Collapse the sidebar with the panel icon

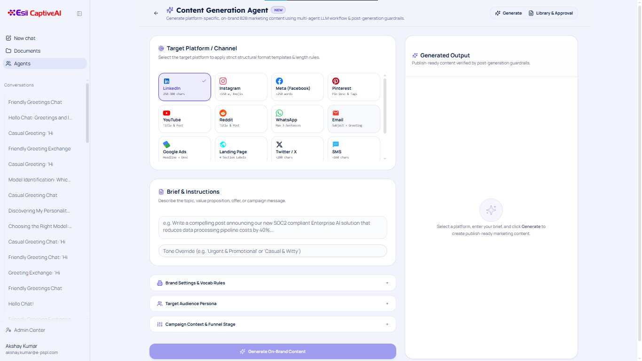click(x=79, y=14)
